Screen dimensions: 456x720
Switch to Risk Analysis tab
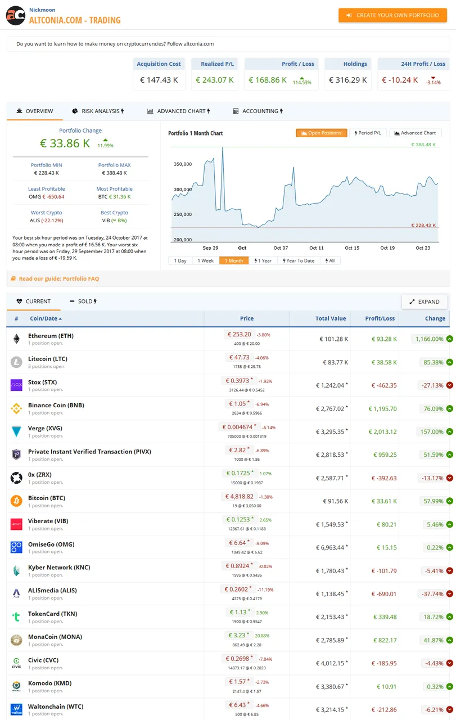[x=98, y=111]
